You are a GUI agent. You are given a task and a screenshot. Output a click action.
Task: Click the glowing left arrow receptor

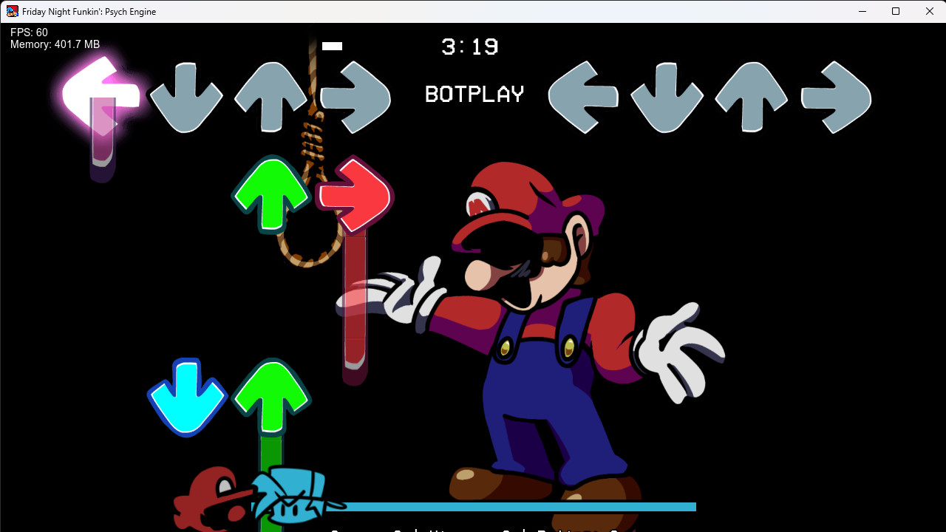[100, 96]
